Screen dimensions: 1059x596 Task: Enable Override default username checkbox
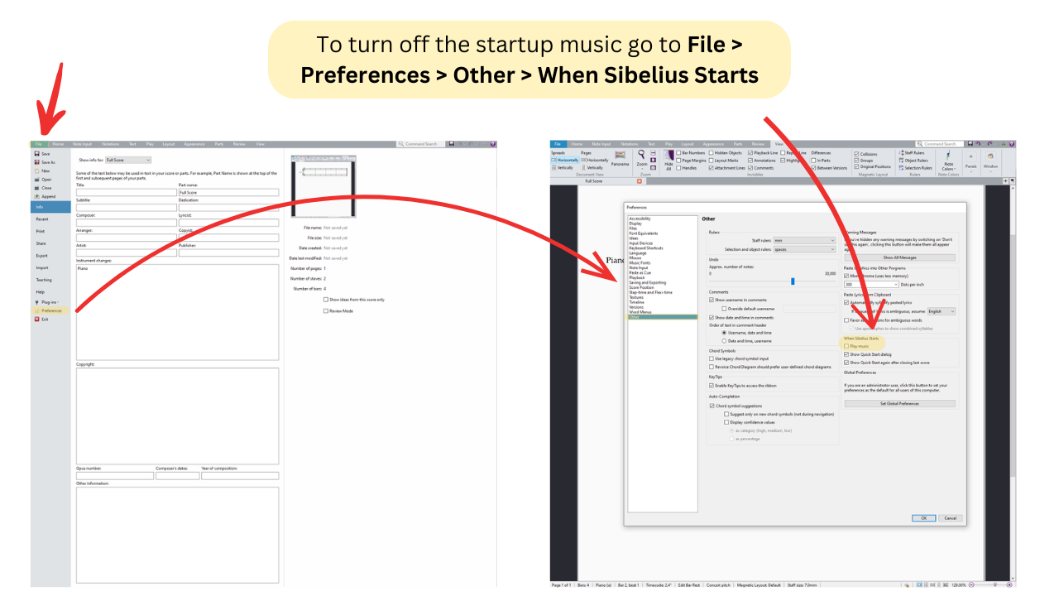725,308
